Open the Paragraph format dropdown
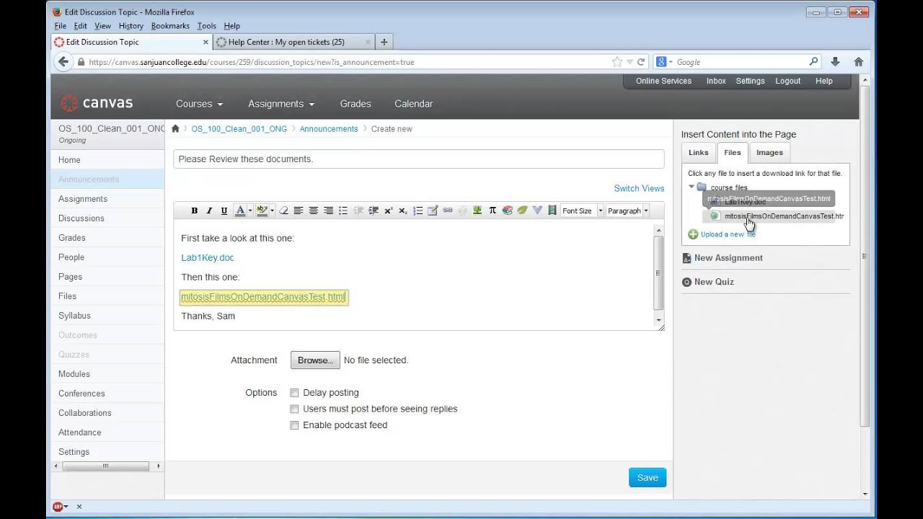 tap(627, 210)
